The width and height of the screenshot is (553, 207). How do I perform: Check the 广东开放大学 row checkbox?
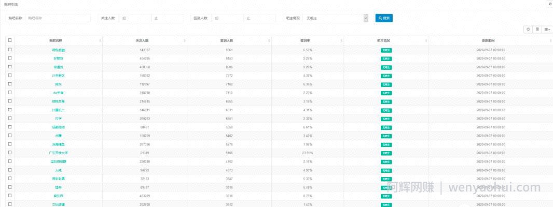[10, 153]
